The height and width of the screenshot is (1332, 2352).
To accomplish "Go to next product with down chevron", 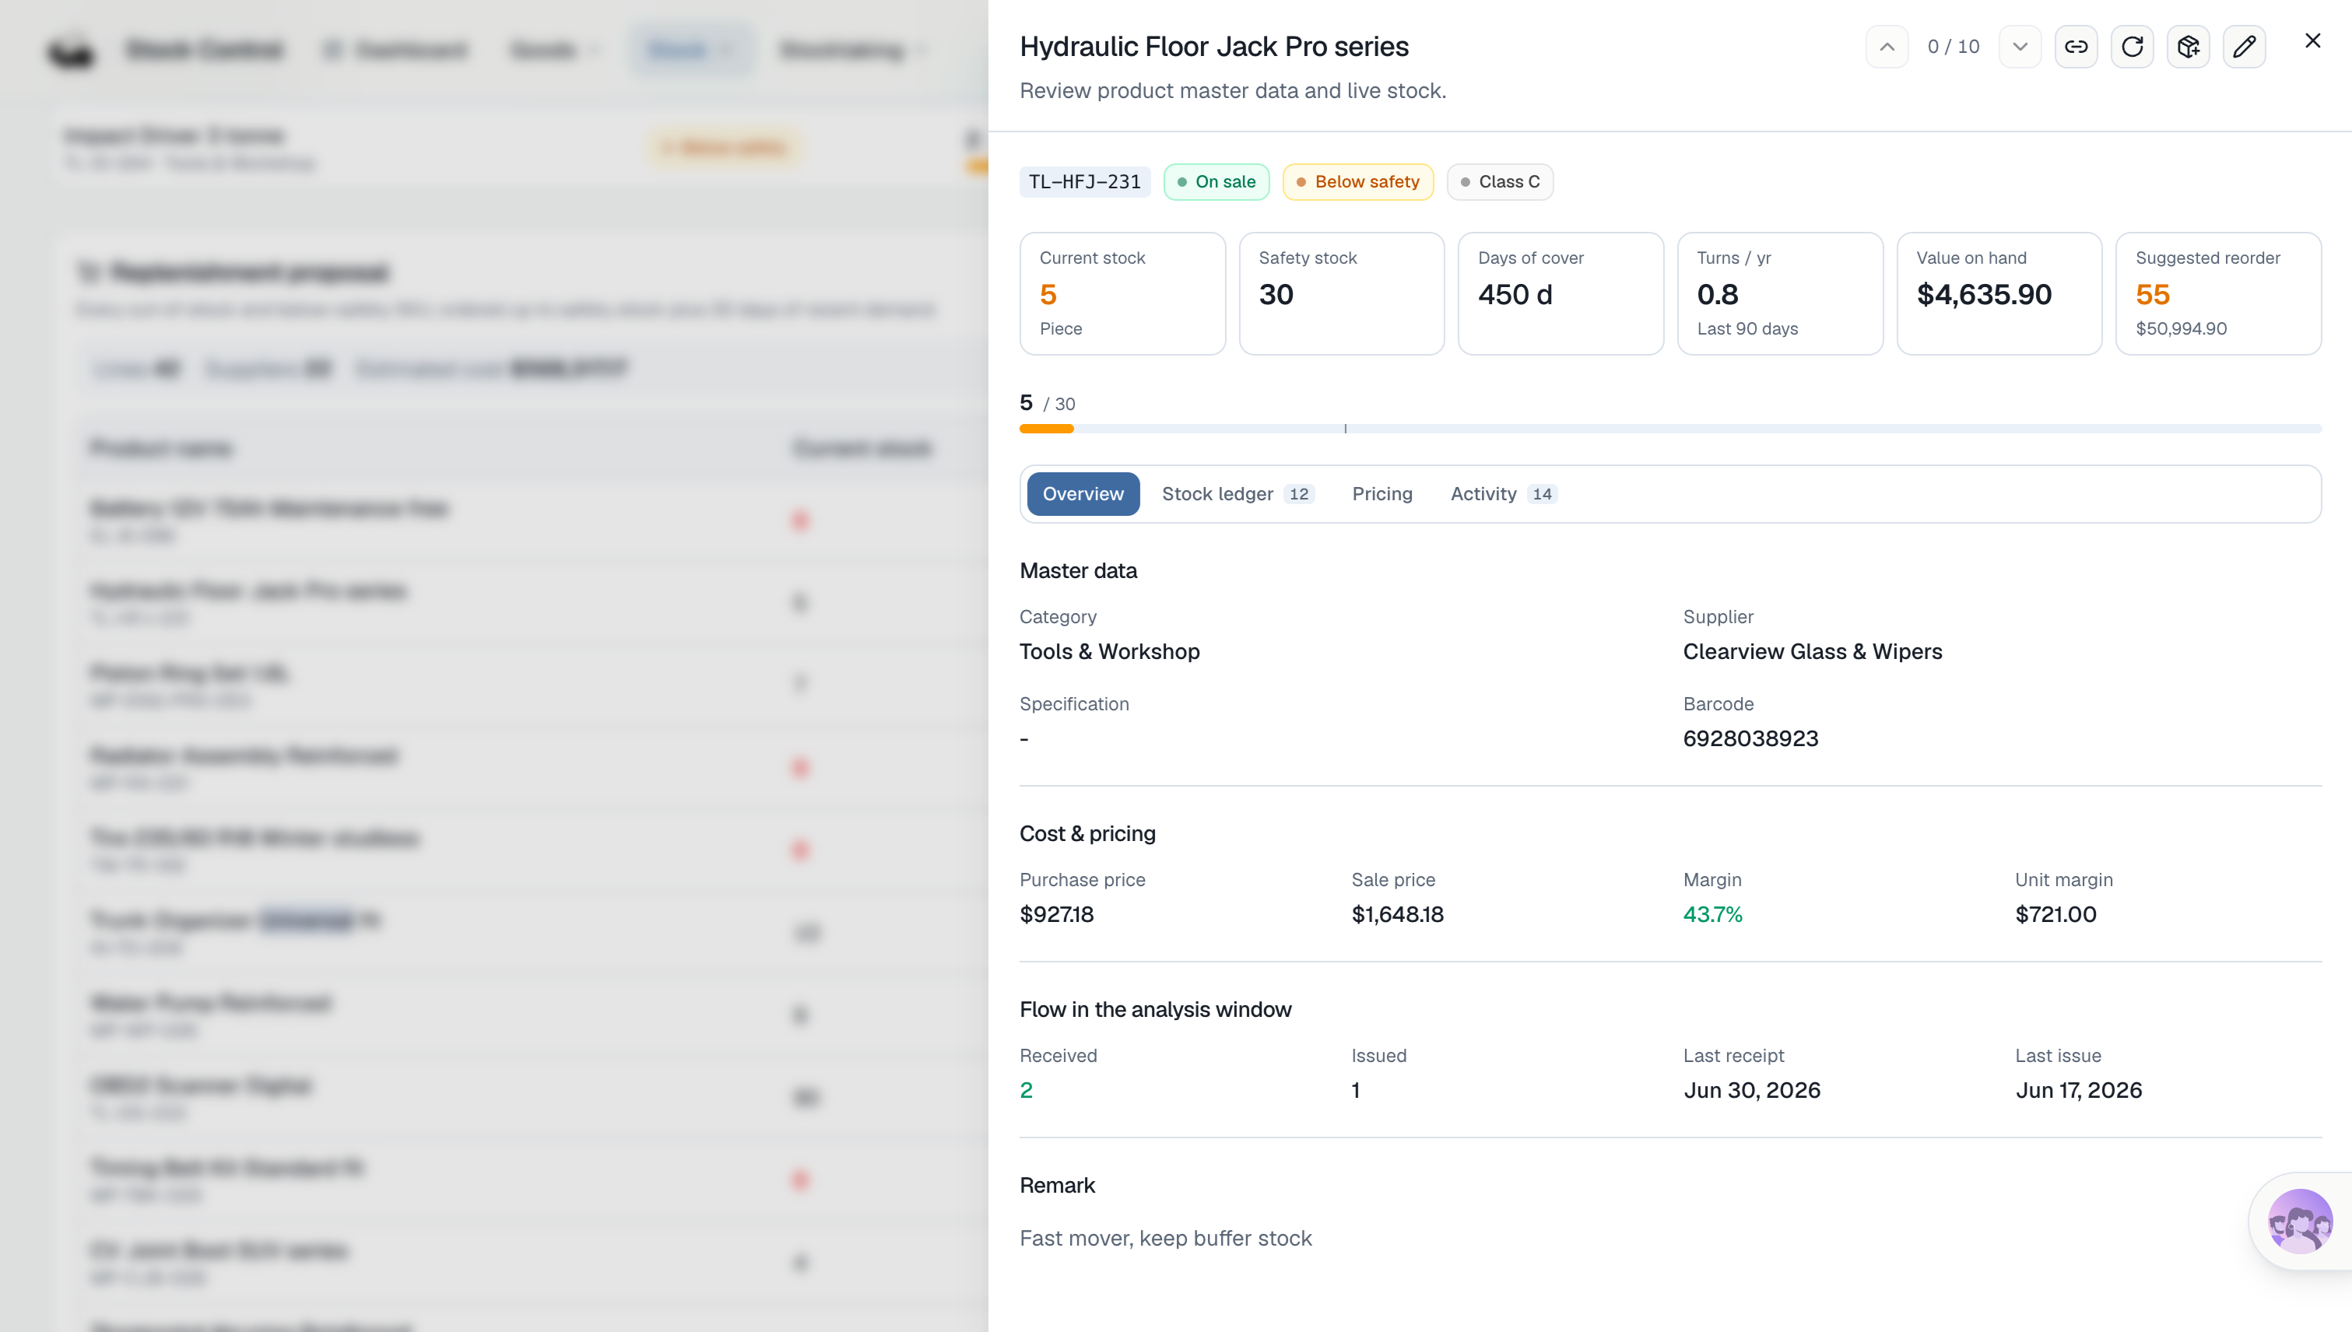I will coord(2020,47).
